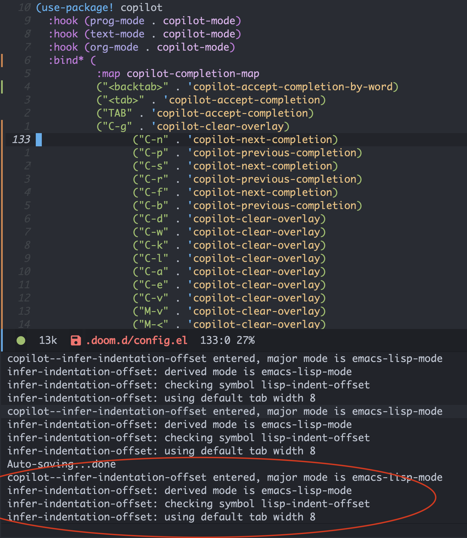Viewport: 467px width, 538px height.
Task: Select the :hook (org-mode . copilot-mode) line
Action: pos(142,47)
